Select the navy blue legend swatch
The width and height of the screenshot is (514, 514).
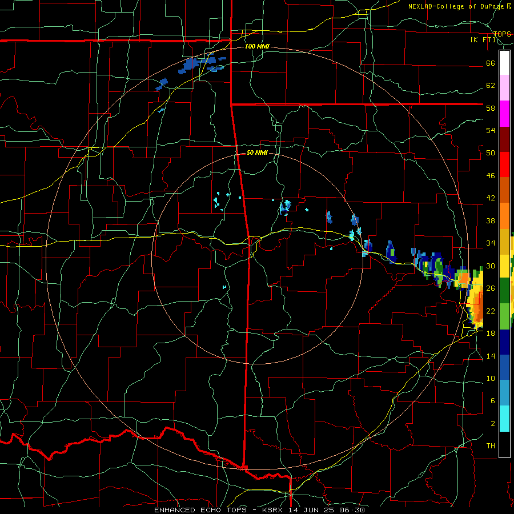click(x=504, y=342)
